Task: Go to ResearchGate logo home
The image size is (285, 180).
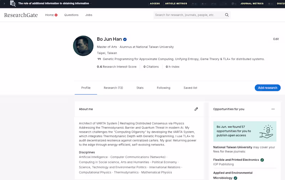Action: tap(21, 15)
